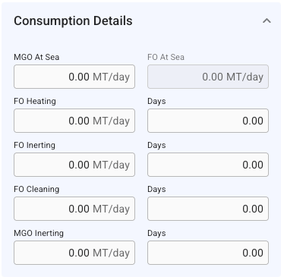Click the Days field beside FO Cleaning
This screenshot has width=284, height=280.
pyautogui.click(x=208, y=209)
